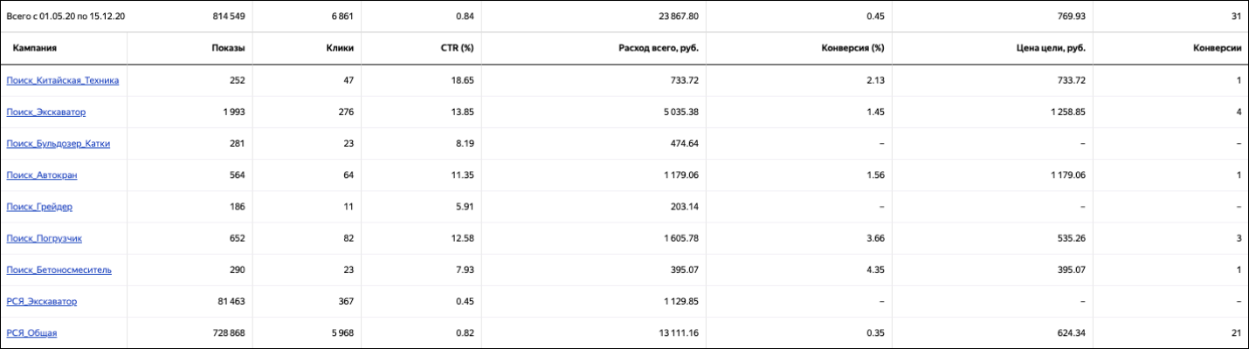This screenshot has height=349, width=1249.
Task: Open the РСЯ_Общая campaign link
Action: tap(31, 332)
